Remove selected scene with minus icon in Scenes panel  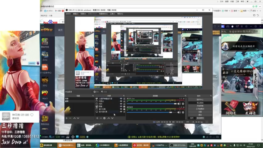click(70, 118)
